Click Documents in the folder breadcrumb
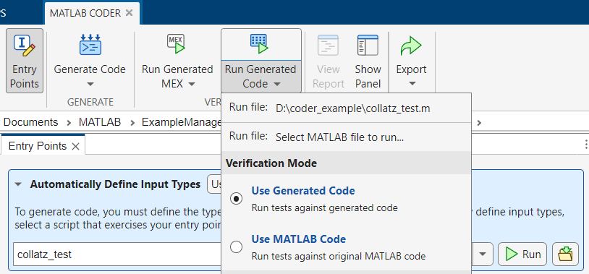 [31, 122]
